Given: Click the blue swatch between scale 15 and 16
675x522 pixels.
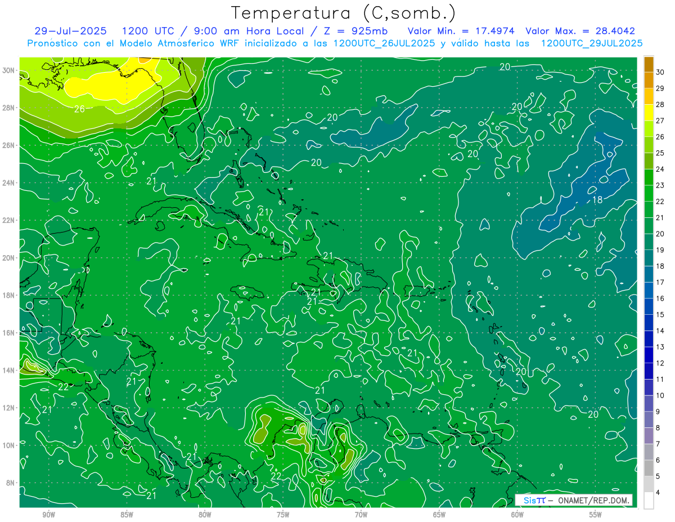Looking at the screenshot, I should pyautogui.click(x=649, y=306).
